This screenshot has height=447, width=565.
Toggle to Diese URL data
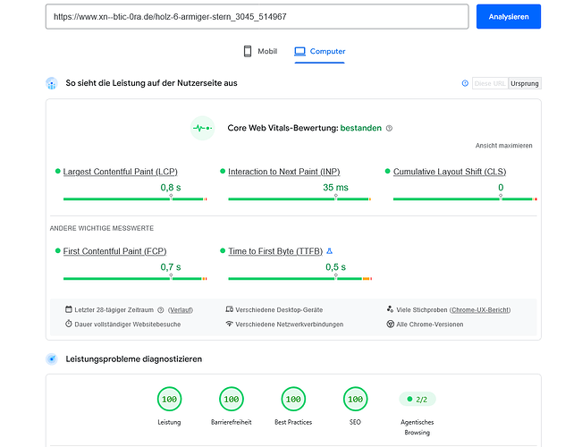coord(490,83)
